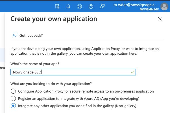170x113 pixels.
Task: Open the Directories and subscriptions filter icon
Action: [x=57, y=6]
